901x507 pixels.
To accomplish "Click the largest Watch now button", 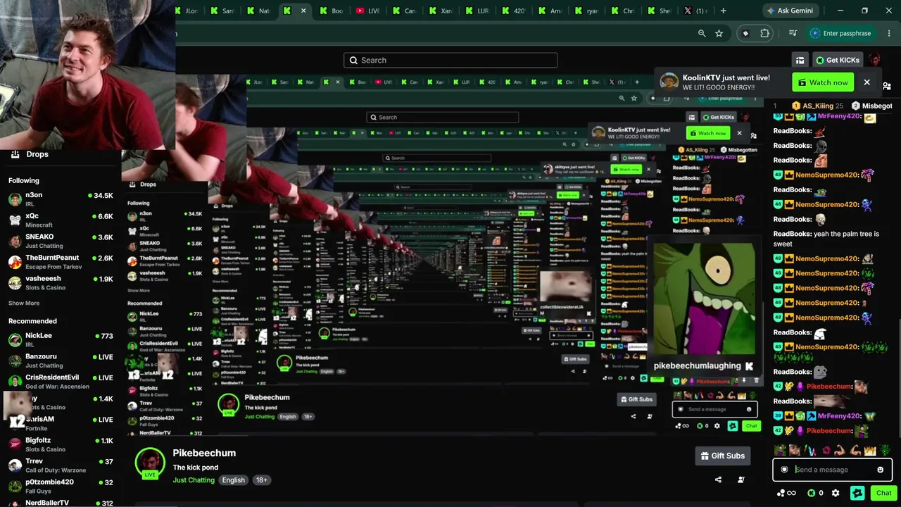I will [823, 82].
